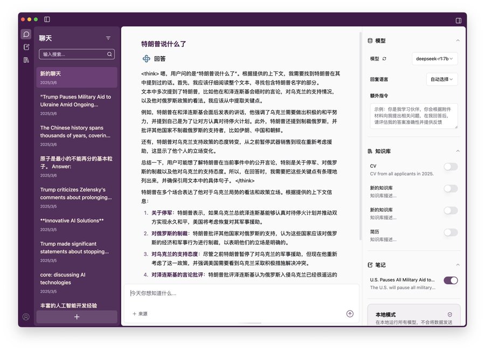Toggle the right panel icon
485x351 pixels.
(459, 20)
